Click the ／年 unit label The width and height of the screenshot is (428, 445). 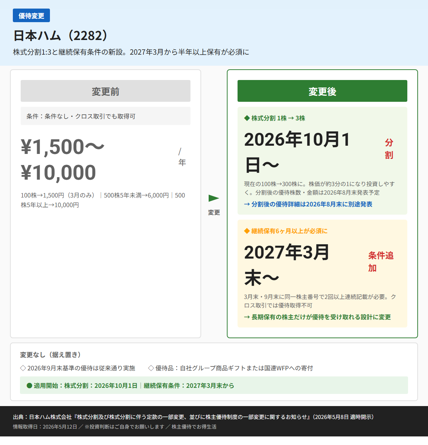click(x=182, y=157)
